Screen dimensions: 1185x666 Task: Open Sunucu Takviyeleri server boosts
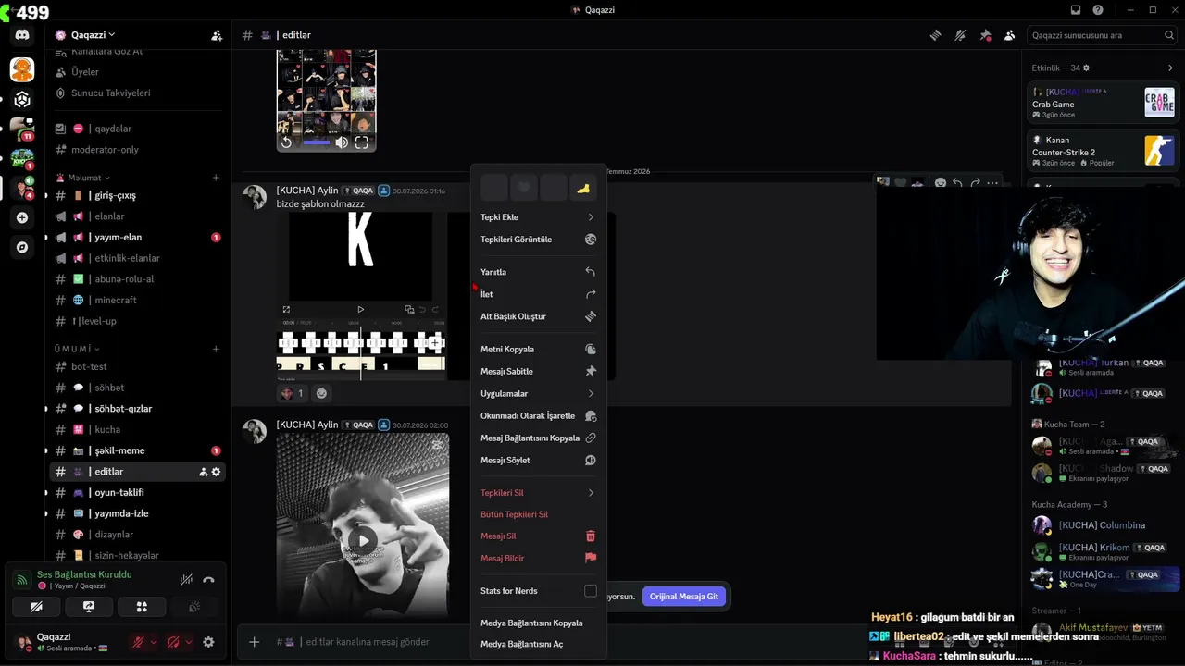(x=136, y=92)
